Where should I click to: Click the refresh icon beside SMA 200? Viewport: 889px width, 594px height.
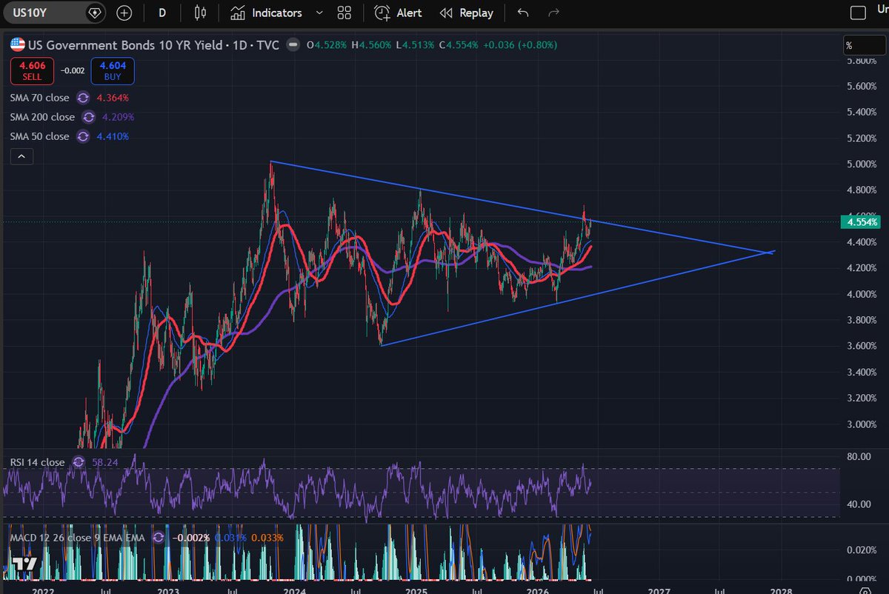tap(88, 117)
